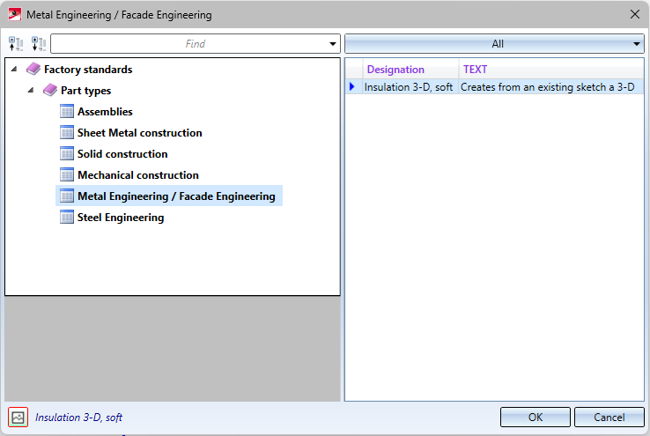650x436 pixels.
Task: Select Solid construction in the tree
Action: pyautogui.click(x=122, y=154)
